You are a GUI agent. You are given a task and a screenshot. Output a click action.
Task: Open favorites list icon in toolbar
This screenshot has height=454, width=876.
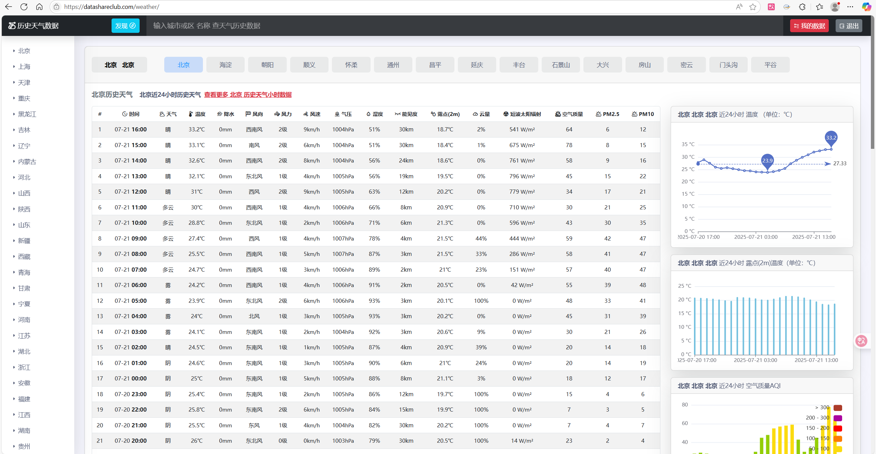(819, 7)
